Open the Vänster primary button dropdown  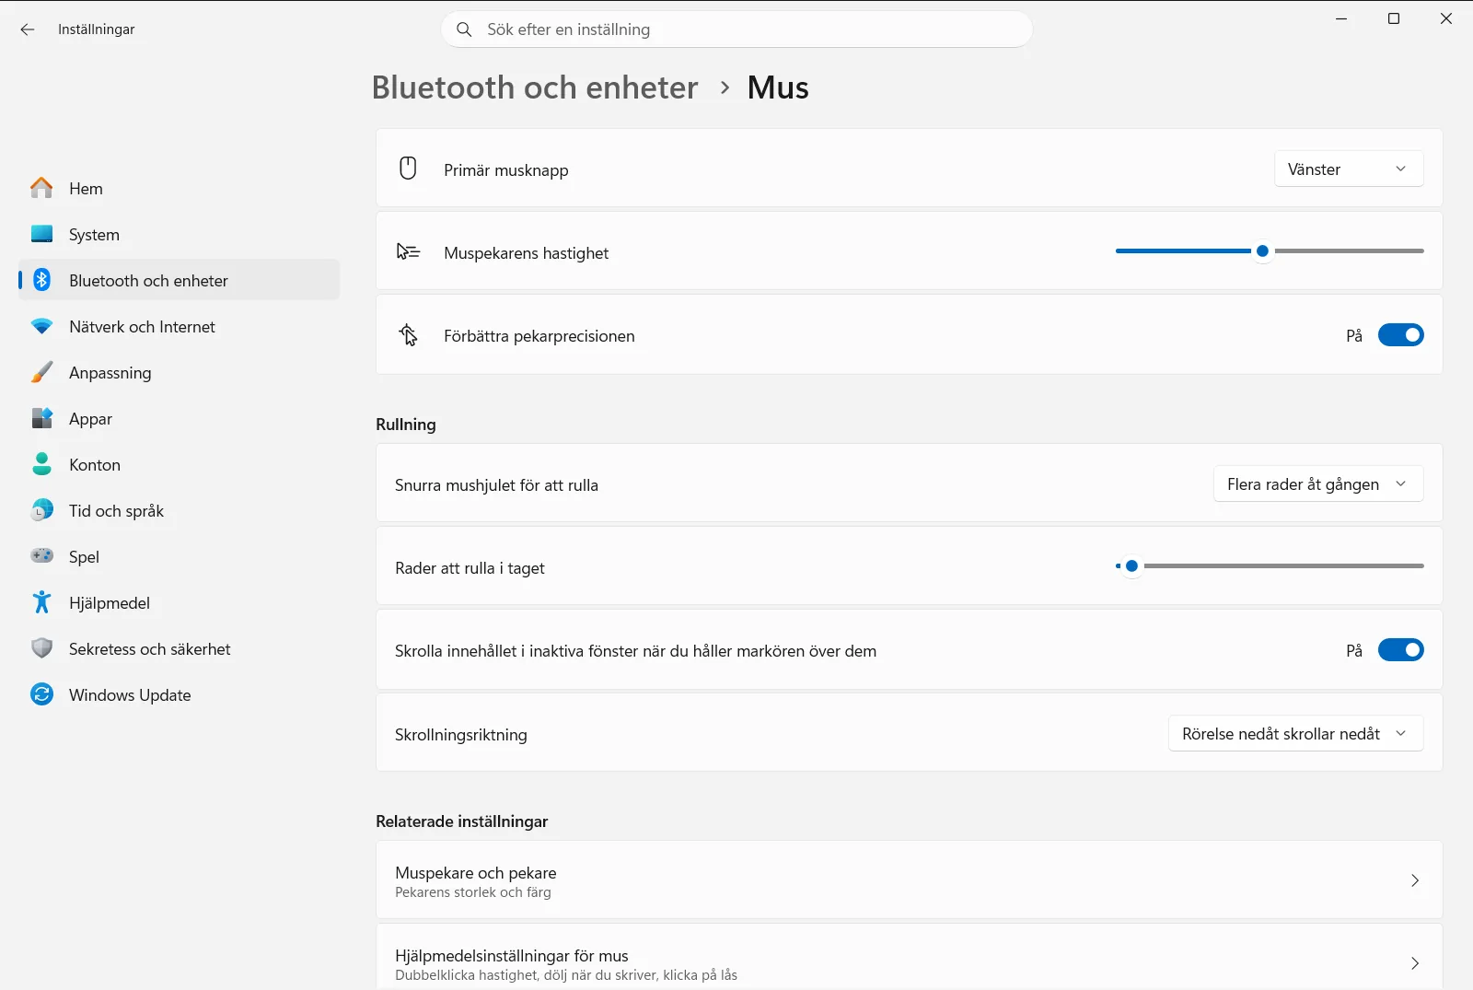1349,169
